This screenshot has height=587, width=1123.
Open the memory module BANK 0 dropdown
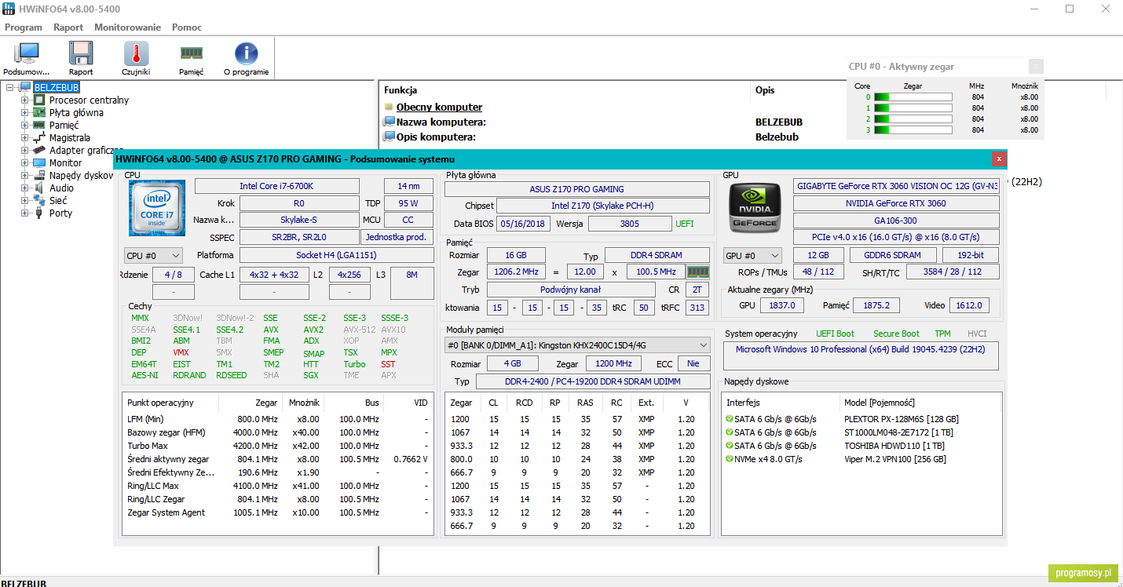coord(577,345)
